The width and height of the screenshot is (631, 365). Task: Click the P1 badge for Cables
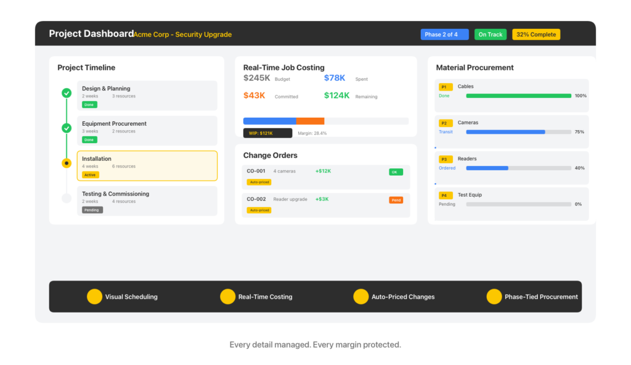[445, 87]
